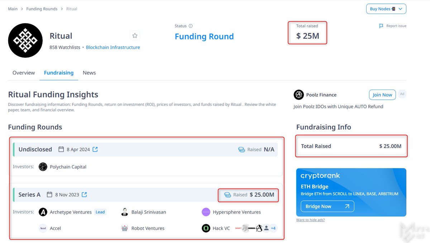
Task: Click Want to hide ads link
Action: coord(310,220)
